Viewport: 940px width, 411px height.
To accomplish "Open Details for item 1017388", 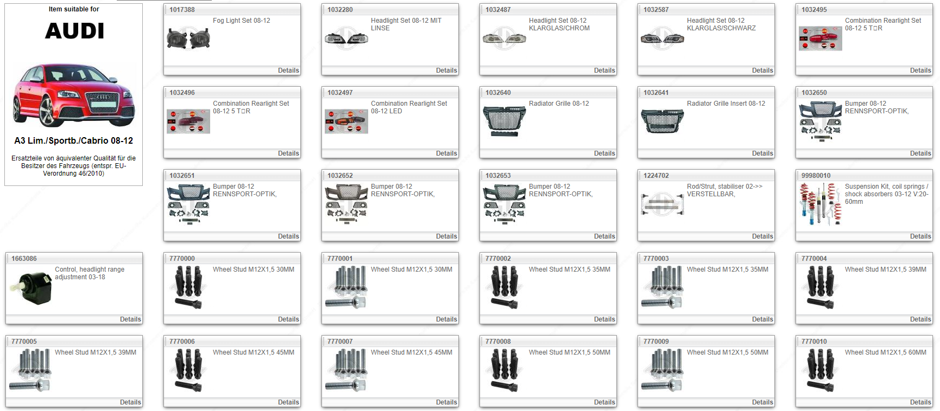I will pyautogui.click(x=288, y=70).
